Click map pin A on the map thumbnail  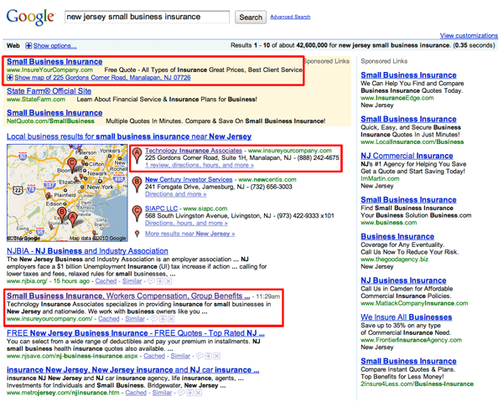tap(73, 219)
